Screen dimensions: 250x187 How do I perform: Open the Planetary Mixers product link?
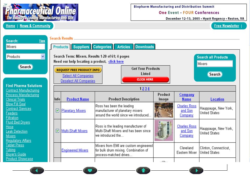(x=74, y=111)
